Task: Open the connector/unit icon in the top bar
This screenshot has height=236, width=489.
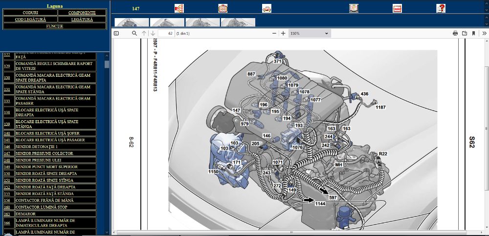Action: [x=222, y=8]
